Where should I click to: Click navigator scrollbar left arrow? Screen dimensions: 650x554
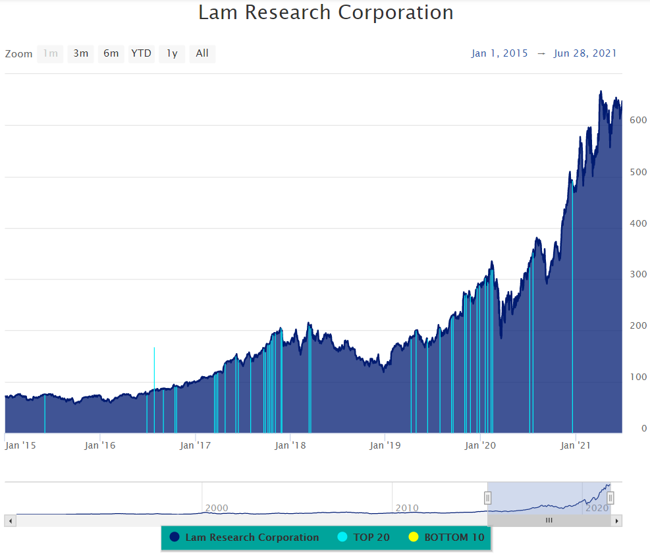(11, 521)
